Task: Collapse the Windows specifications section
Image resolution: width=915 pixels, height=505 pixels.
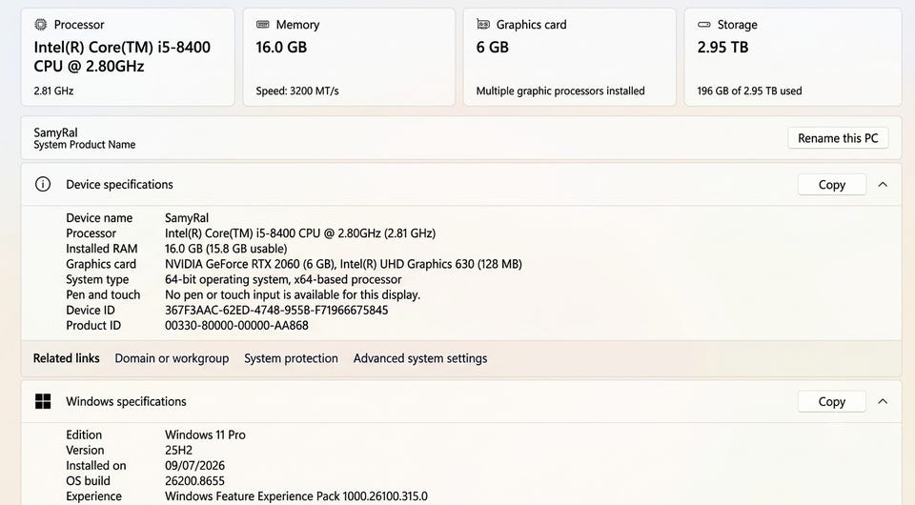Action: click(x=883, y=401)
